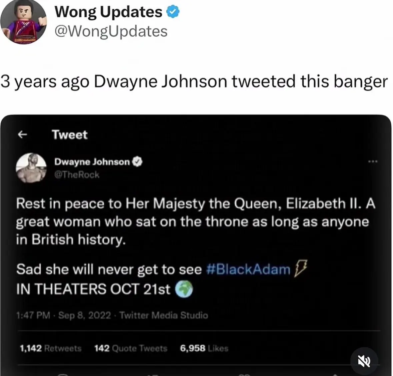393x376 pixels.
Task: Select the Dwayne Johnson display name
Action: (x=92, y=162)
